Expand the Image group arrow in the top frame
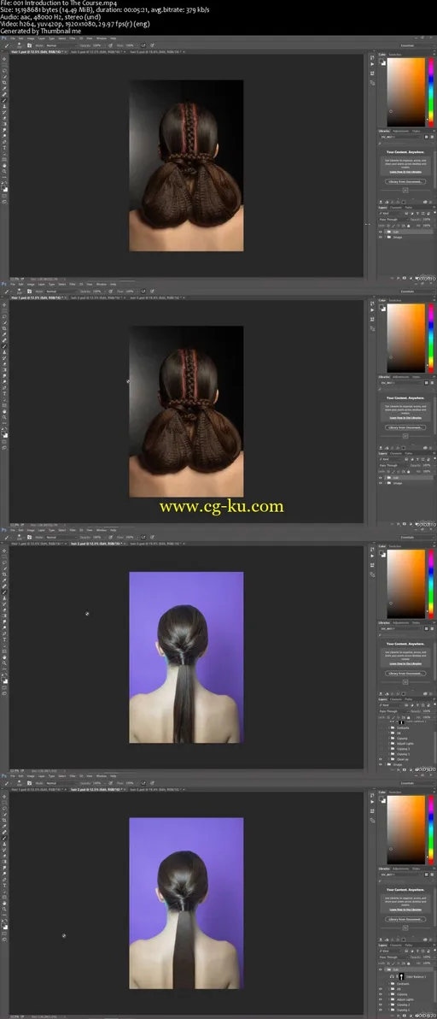The width and height of the screenshot is (437, 1019). point(386,237)
